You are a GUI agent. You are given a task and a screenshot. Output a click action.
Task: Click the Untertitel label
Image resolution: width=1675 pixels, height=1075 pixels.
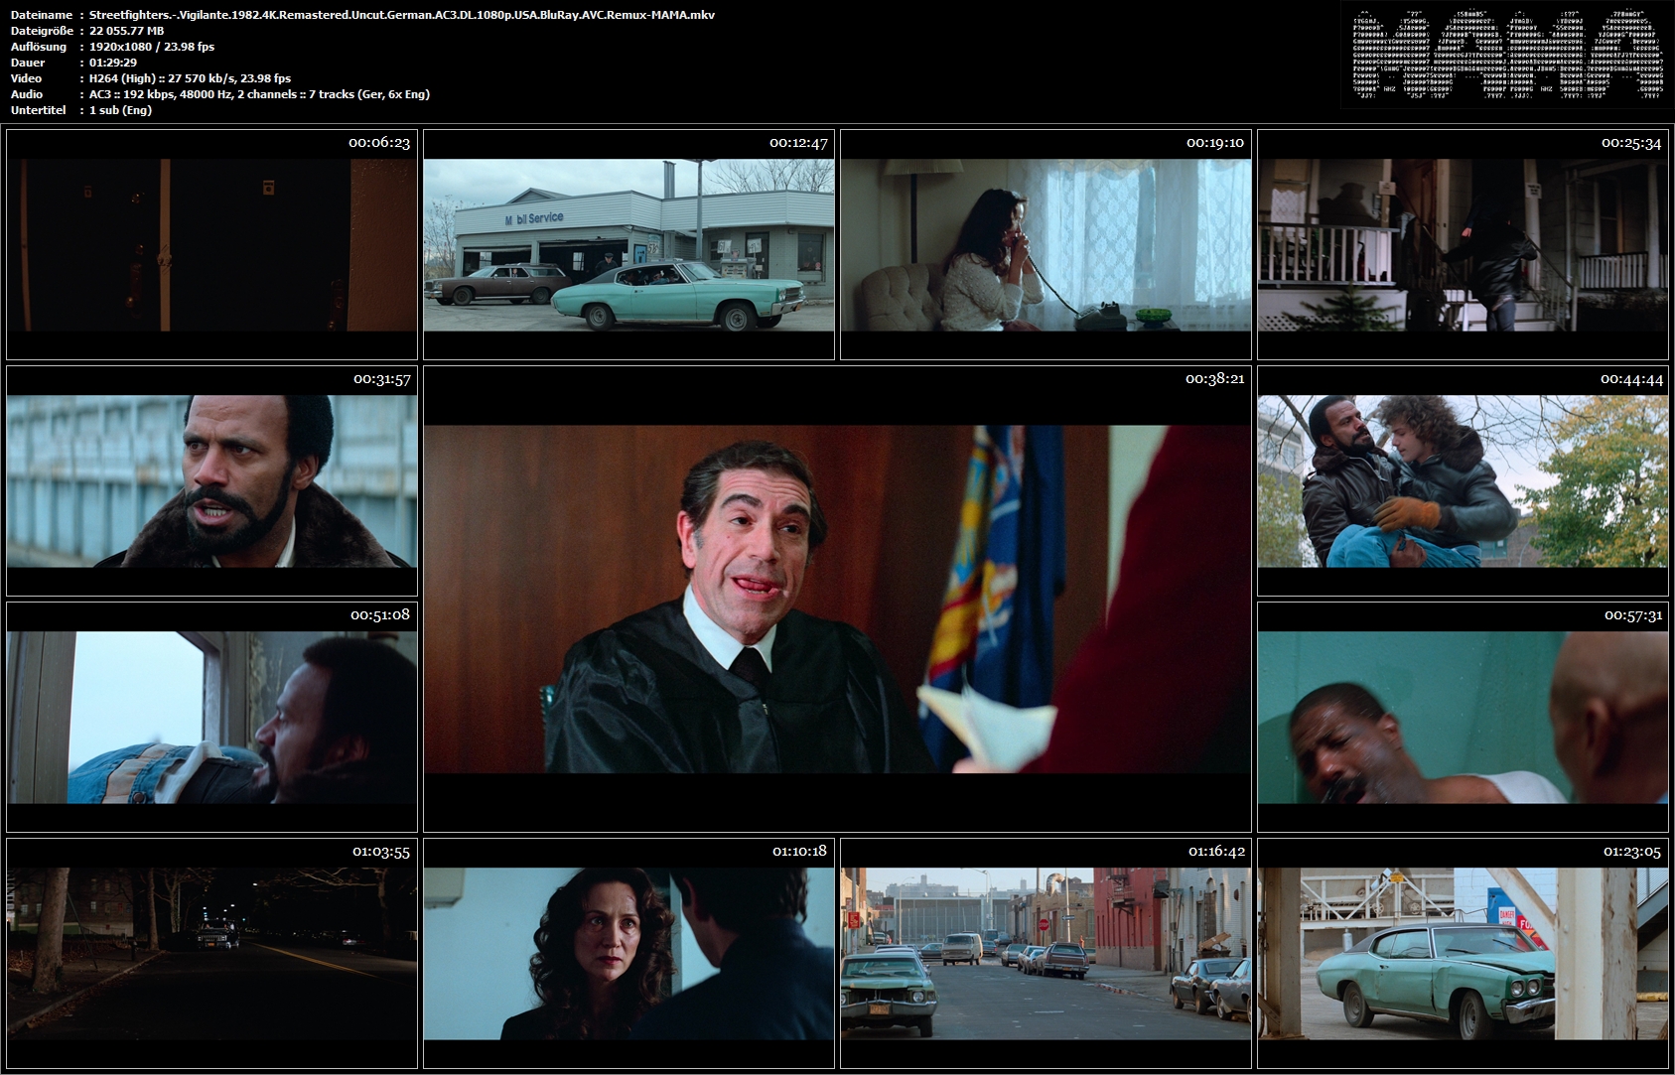point(39,110)
